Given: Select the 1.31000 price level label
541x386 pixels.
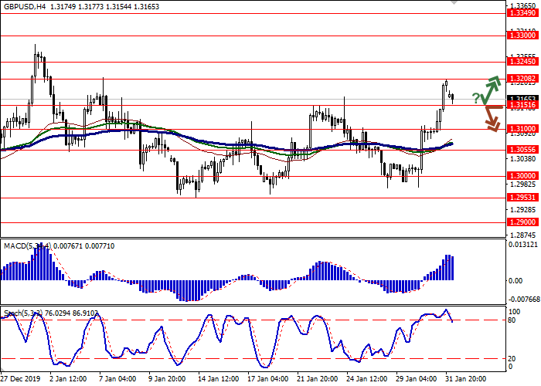Looking at the screenshot, I should [522, 129].
